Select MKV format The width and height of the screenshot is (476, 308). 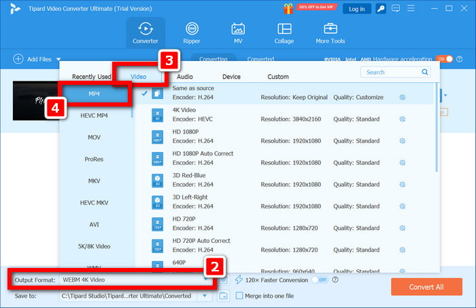(x=94, y=181)
